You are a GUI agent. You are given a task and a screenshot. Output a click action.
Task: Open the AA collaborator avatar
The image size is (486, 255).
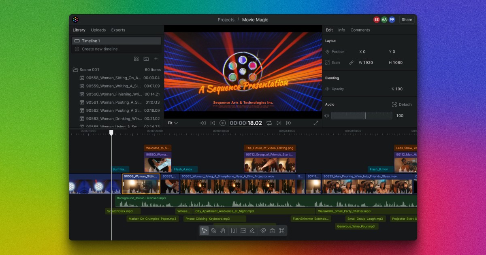click(384, 19)
